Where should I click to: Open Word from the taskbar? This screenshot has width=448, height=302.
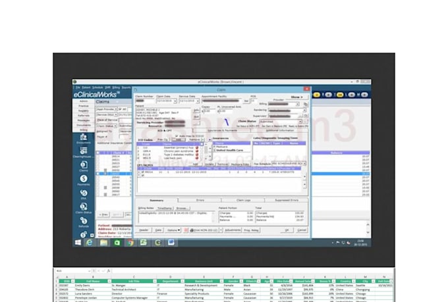coord(171,243)
